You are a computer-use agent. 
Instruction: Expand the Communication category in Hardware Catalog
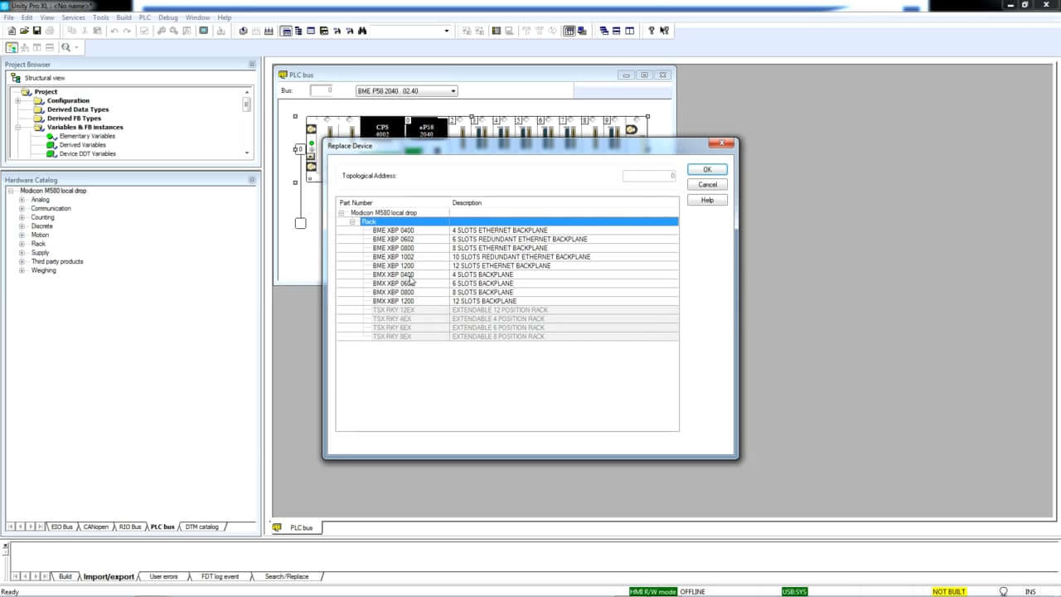tap(22, 209)
